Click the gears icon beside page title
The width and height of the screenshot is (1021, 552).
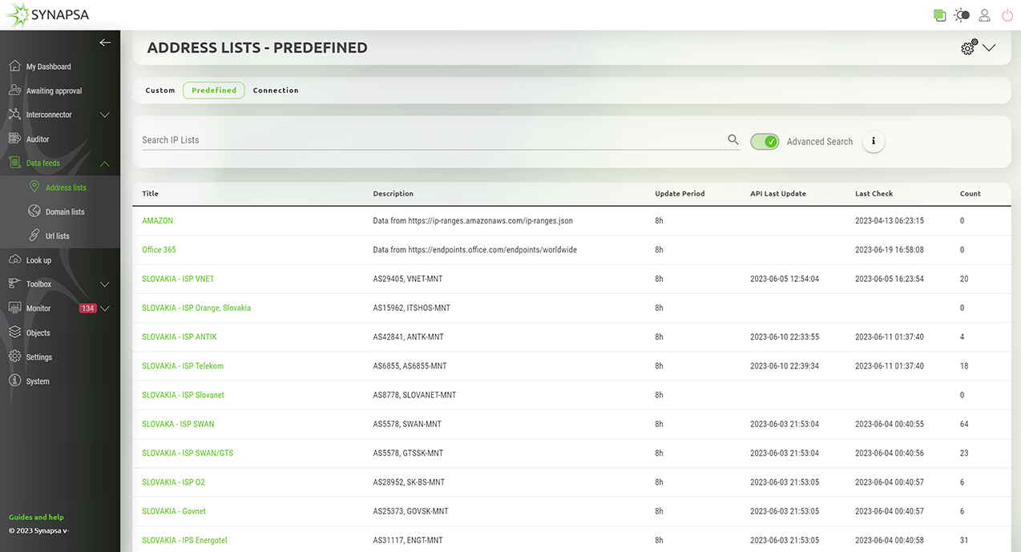click(969, 47)
